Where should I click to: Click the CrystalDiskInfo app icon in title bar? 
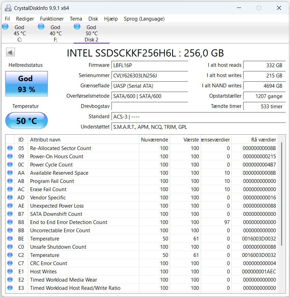pyautogui.click(x=8, y=8)
